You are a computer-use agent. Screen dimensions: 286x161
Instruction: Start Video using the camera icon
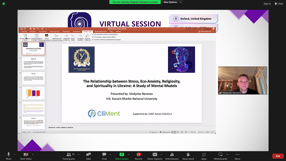(25, 154)
